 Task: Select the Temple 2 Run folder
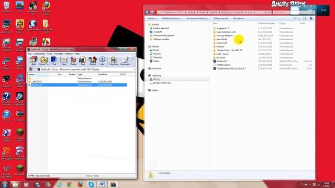229,50
